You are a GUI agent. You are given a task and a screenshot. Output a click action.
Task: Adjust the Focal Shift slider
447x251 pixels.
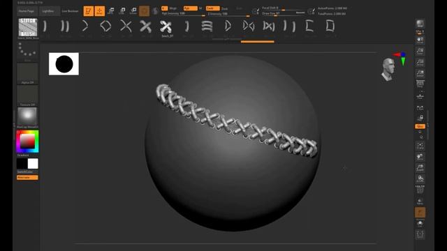coord(283,8)
